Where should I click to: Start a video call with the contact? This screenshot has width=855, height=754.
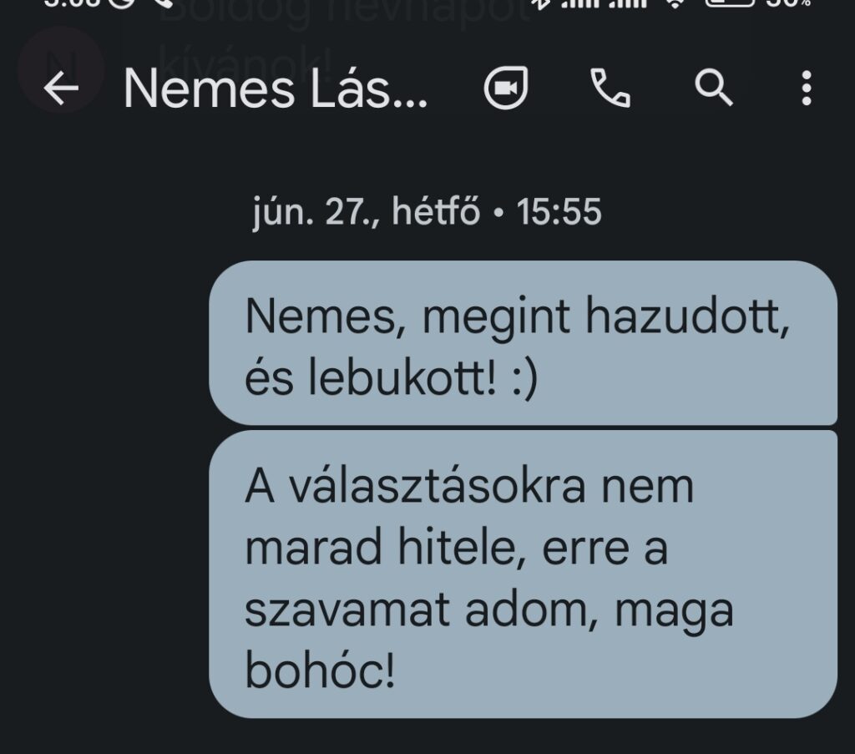(x=506, y=88)
